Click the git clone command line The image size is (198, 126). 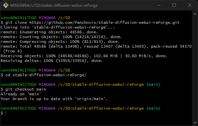[90, 22]
